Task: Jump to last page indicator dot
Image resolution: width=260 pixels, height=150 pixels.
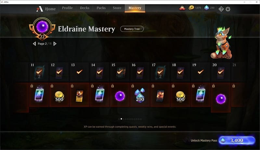Action: pyautogui.click(x=141, y=119)
